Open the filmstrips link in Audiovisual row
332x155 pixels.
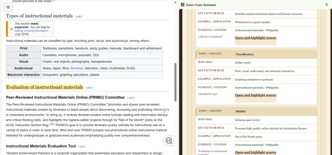click(x=77, y=68)
